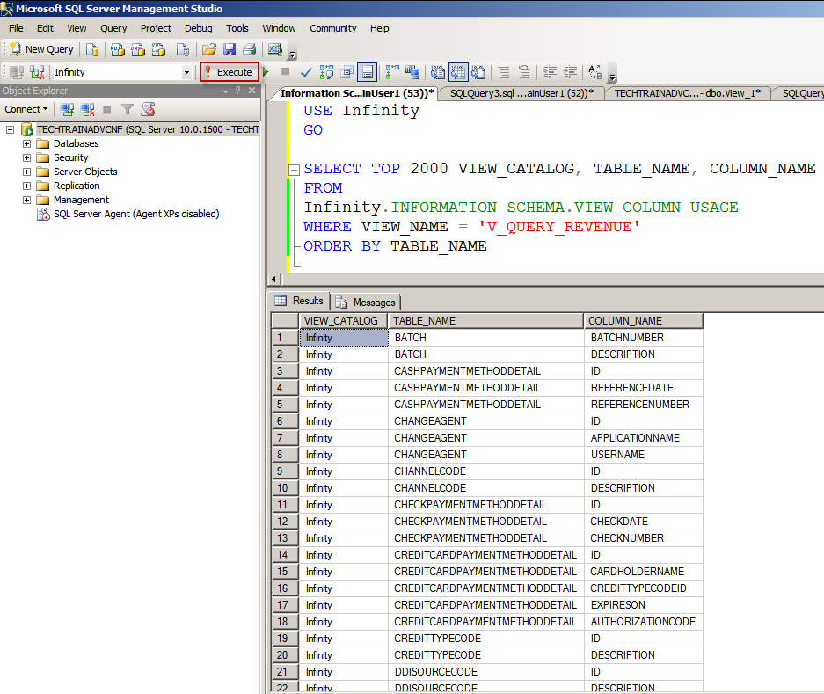Open the Infinity database dropdown
Image resolution: width=824 pixels, height=694 pixels.
click(186, 72)
